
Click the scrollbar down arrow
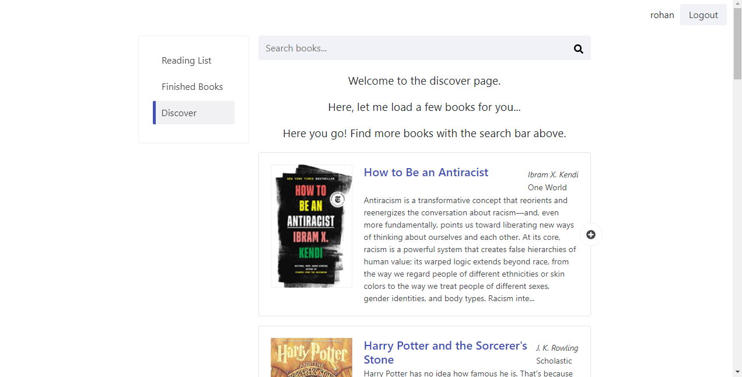(x=737, y=372)
